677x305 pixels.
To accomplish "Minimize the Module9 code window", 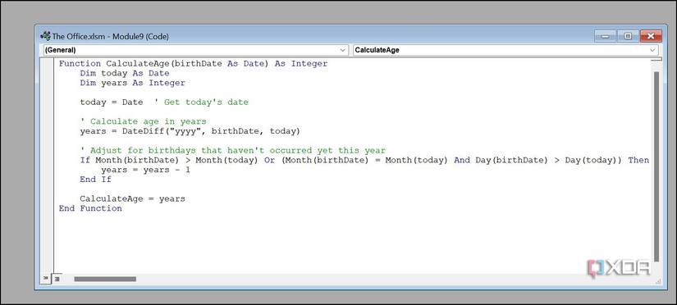I will (x=605, y=37).
